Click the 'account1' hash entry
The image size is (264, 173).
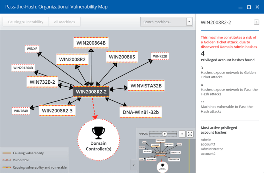208,144
